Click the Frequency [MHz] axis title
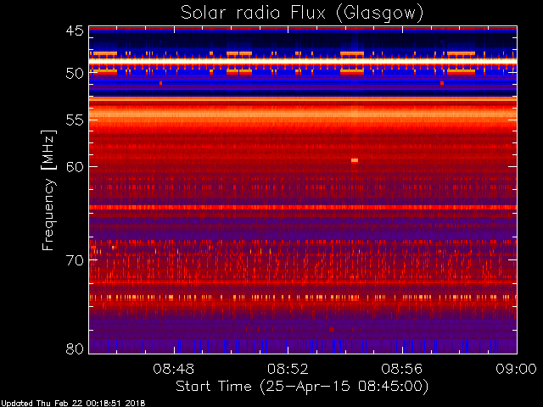543x407 pixels. point(48,190)
